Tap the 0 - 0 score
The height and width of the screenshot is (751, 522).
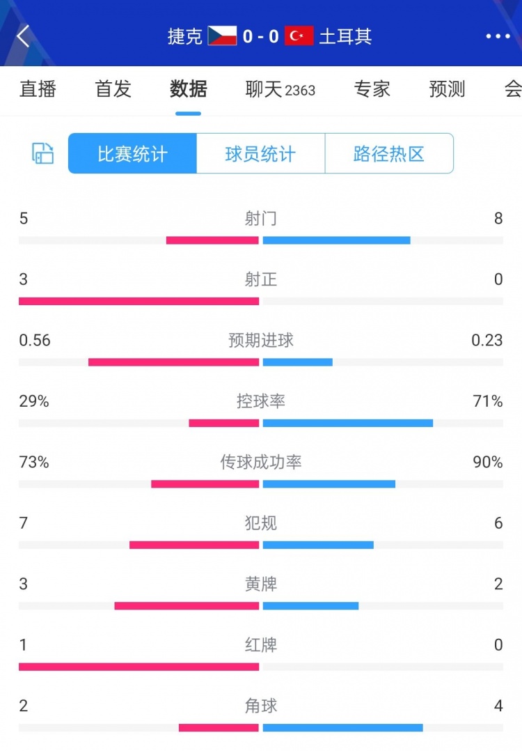(x=261, y=36)
